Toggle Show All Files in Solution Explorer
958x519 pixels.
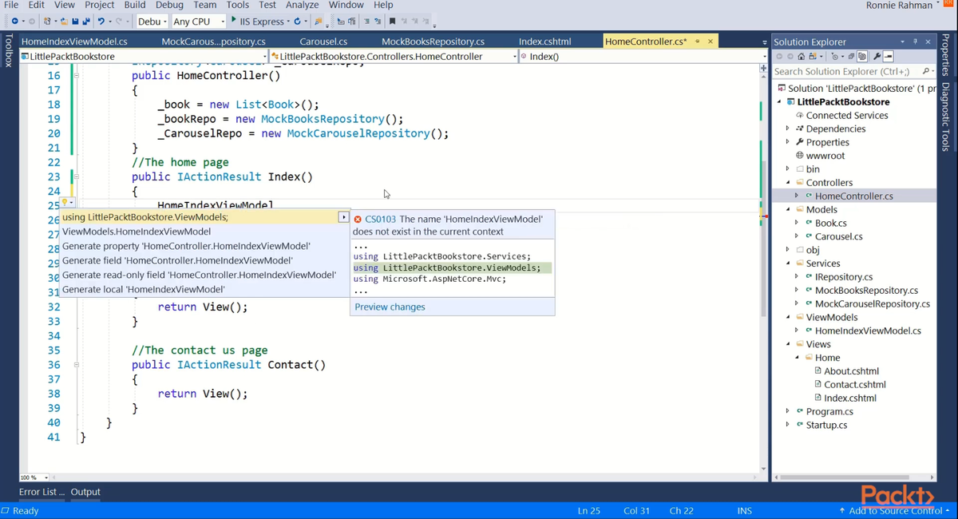[862, 56]
